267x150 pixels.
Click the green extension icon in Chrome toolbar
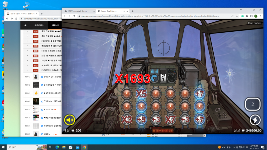[242, 16]
